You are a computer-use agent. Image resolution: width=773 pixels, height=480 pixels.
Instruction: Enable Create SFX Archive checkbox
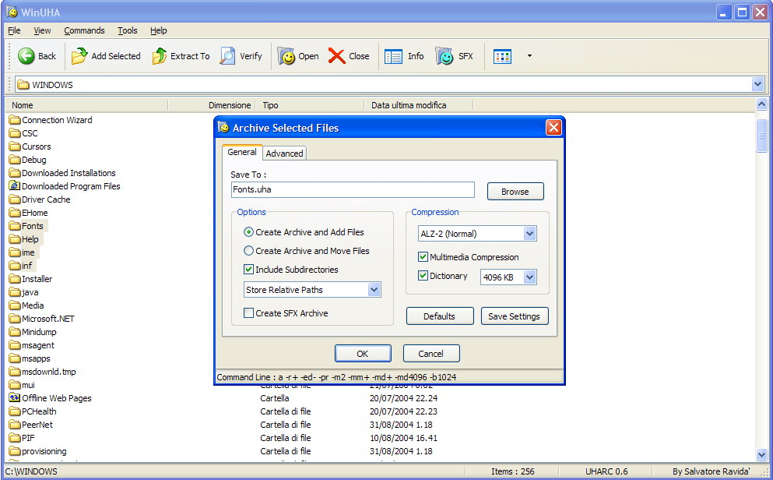pyautogui.click(x=249, y=313)
